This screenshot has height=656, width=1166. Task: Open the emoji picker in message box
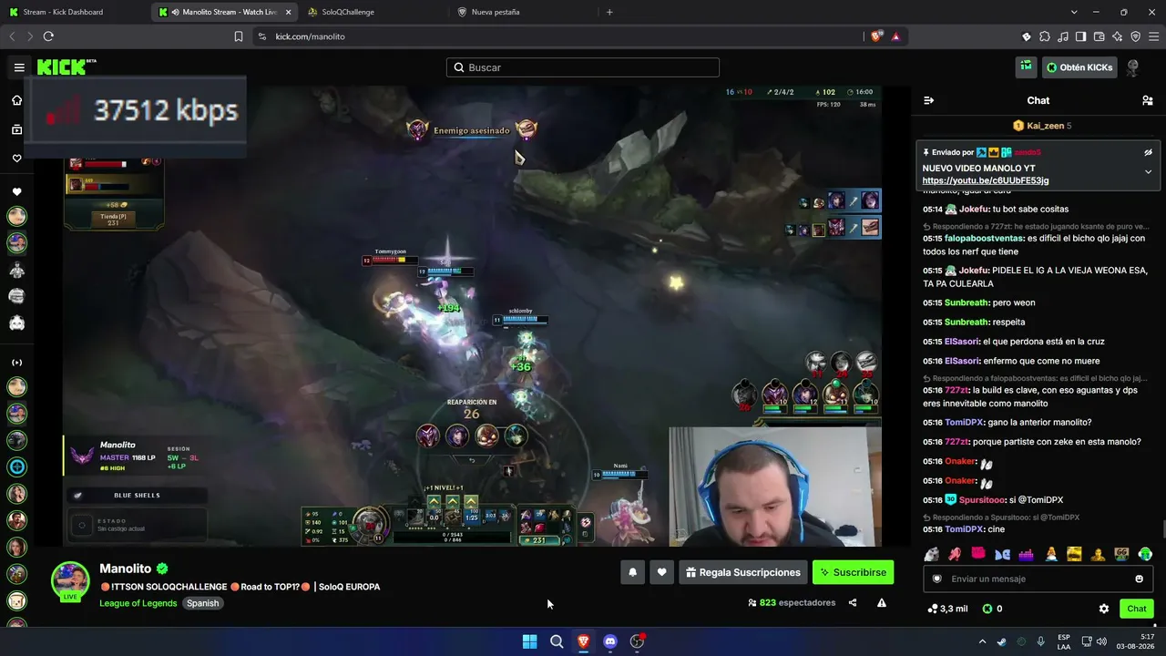(1139, 579)
